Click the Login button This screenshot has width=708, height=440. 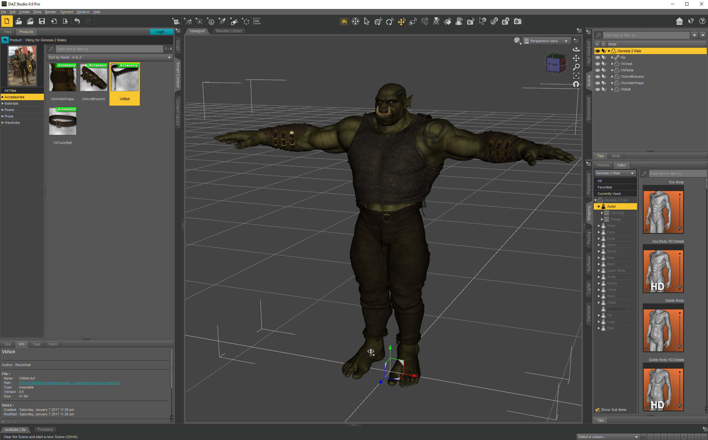[x=161, y=32]
